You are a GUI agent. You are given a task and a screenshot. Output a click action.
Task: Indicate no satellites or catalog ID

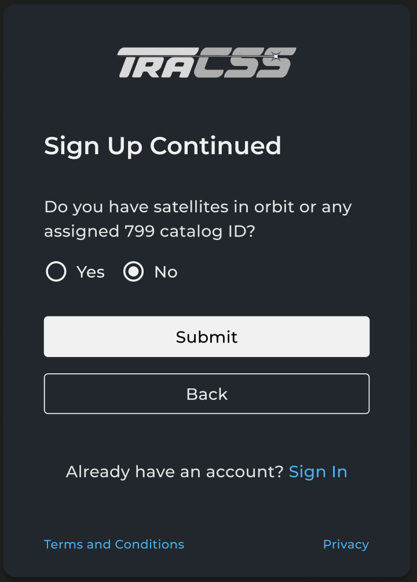tap(134, 271)
